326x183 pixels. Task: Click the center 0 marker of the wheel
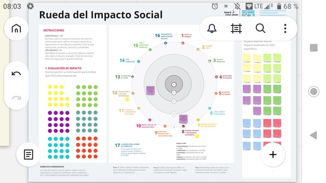click(174, 84)
